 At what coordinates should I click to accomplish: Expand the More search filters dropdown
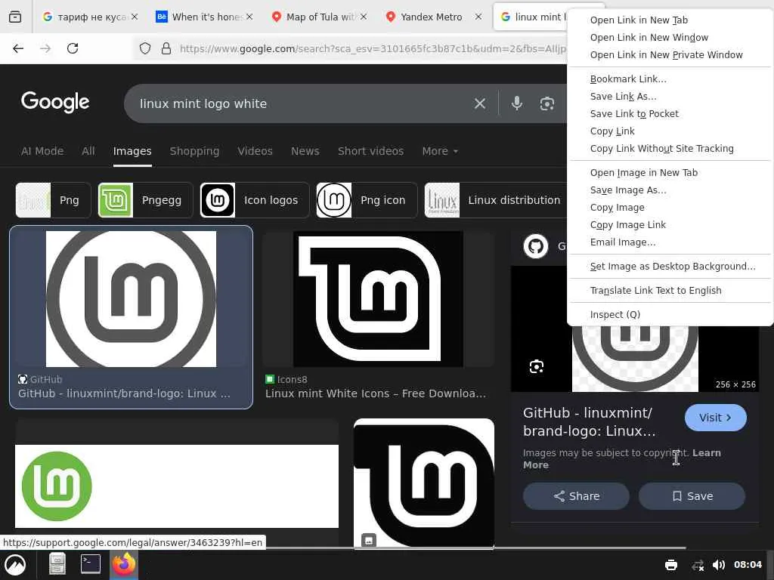point(440,151)
